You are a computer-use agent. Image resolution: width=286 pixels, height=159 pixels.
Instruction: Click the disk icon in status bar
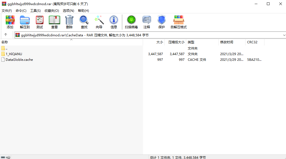coord(3,157)
